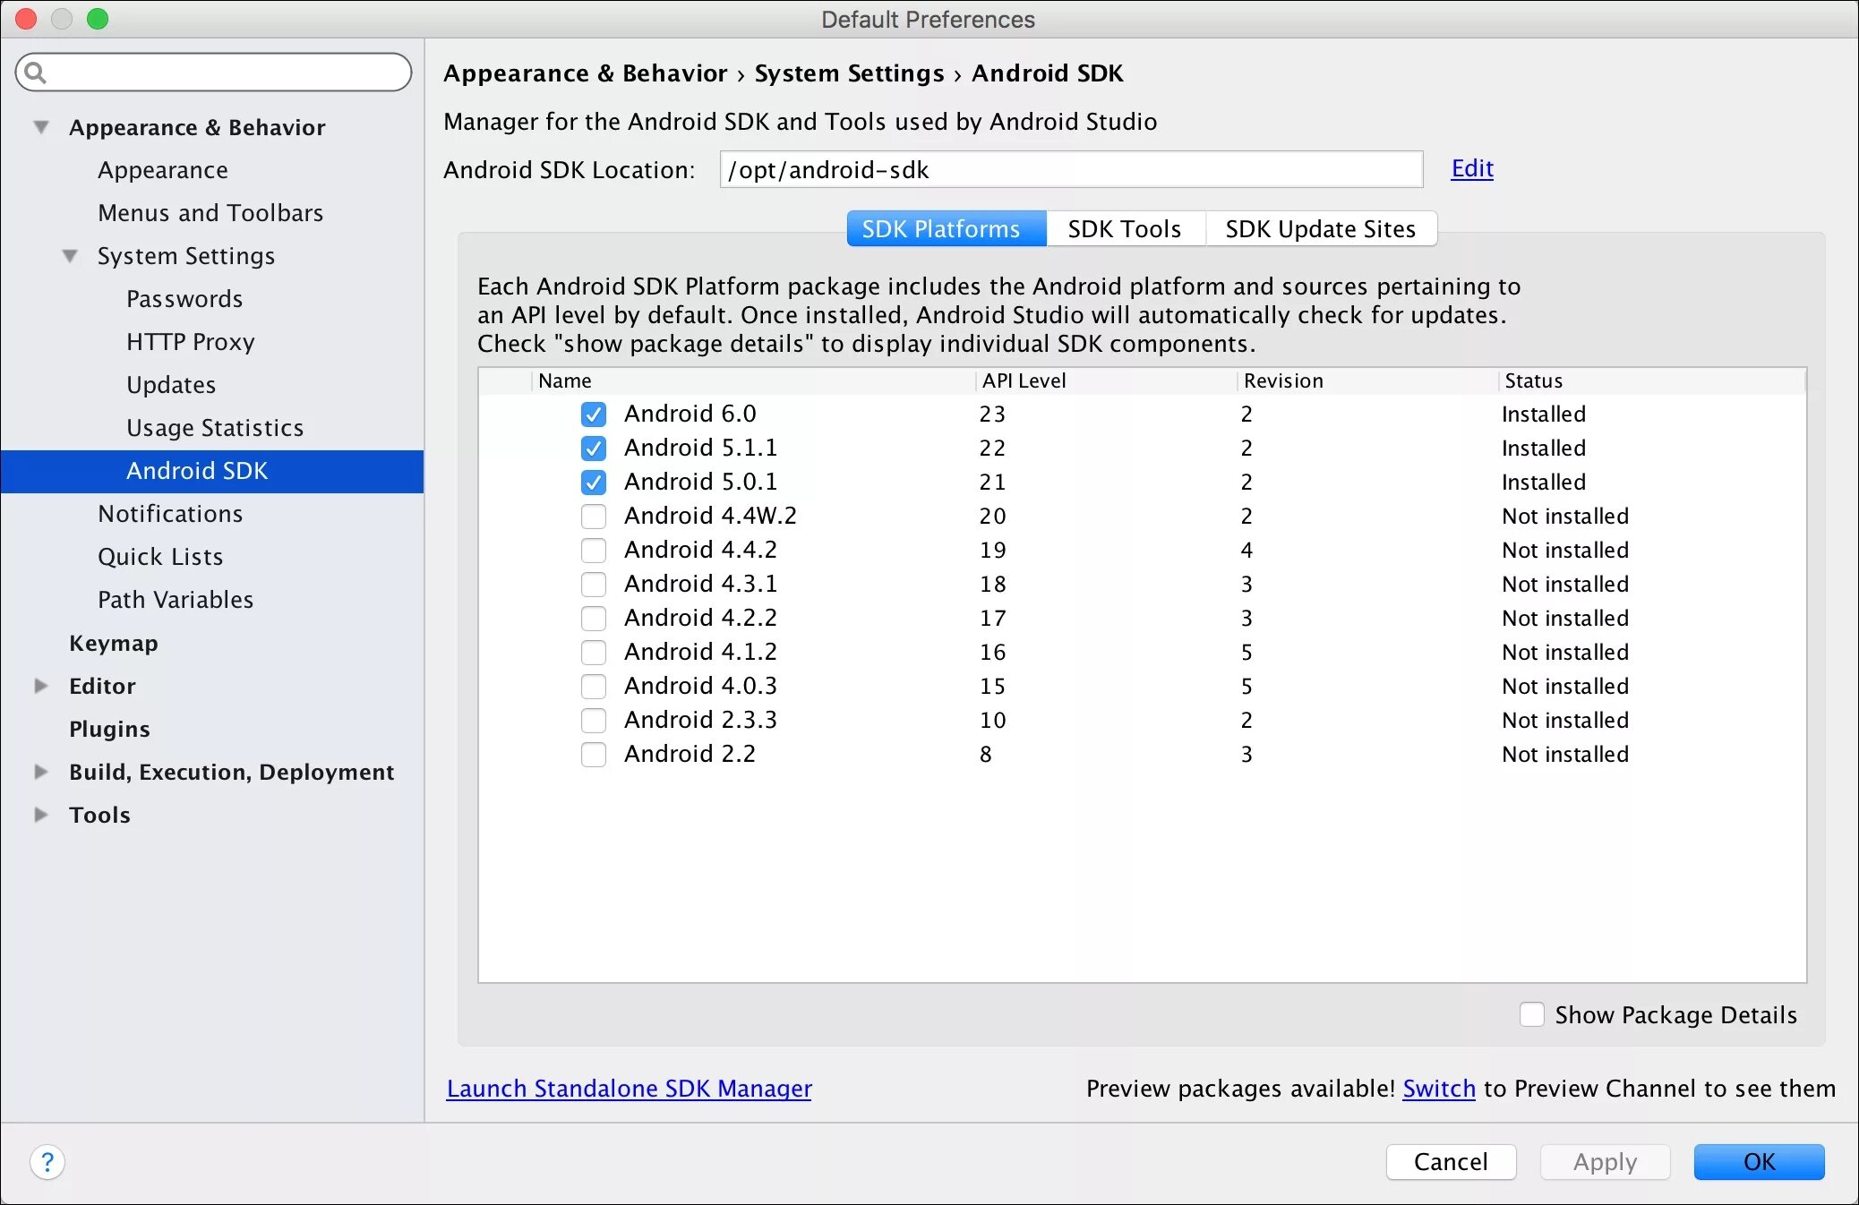Screen dimensions: 1859x1205
Task: Open Menus and Toolbars settings
Action: coord(210,213)
